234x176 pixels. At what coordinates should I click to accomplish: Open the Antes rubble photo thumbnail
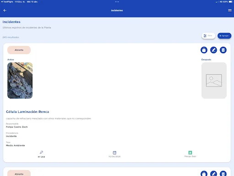pos(20,80)
